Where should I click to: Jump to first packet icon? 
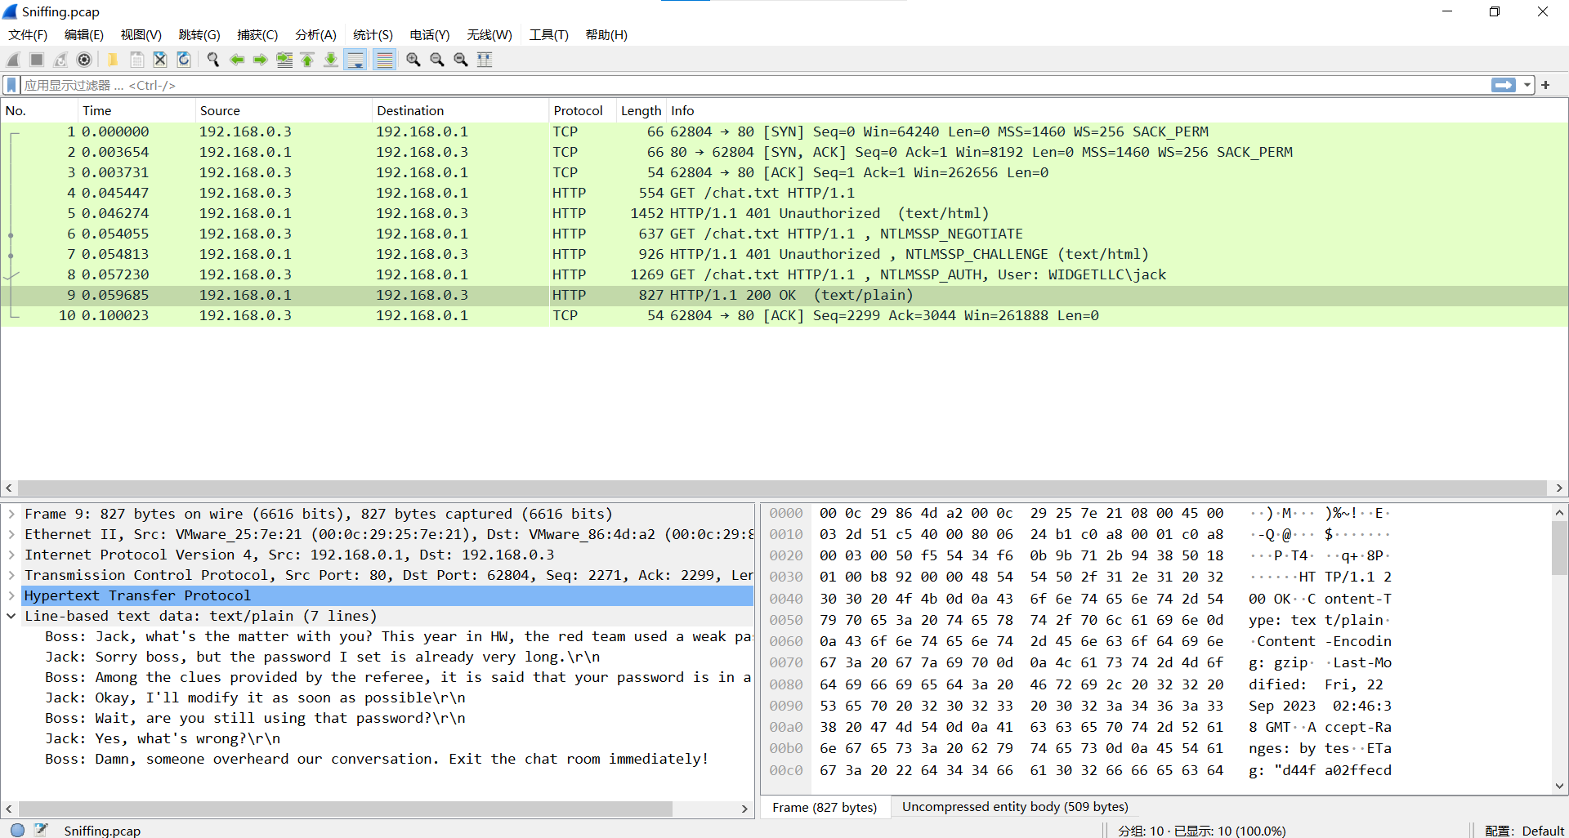(308, 60)
